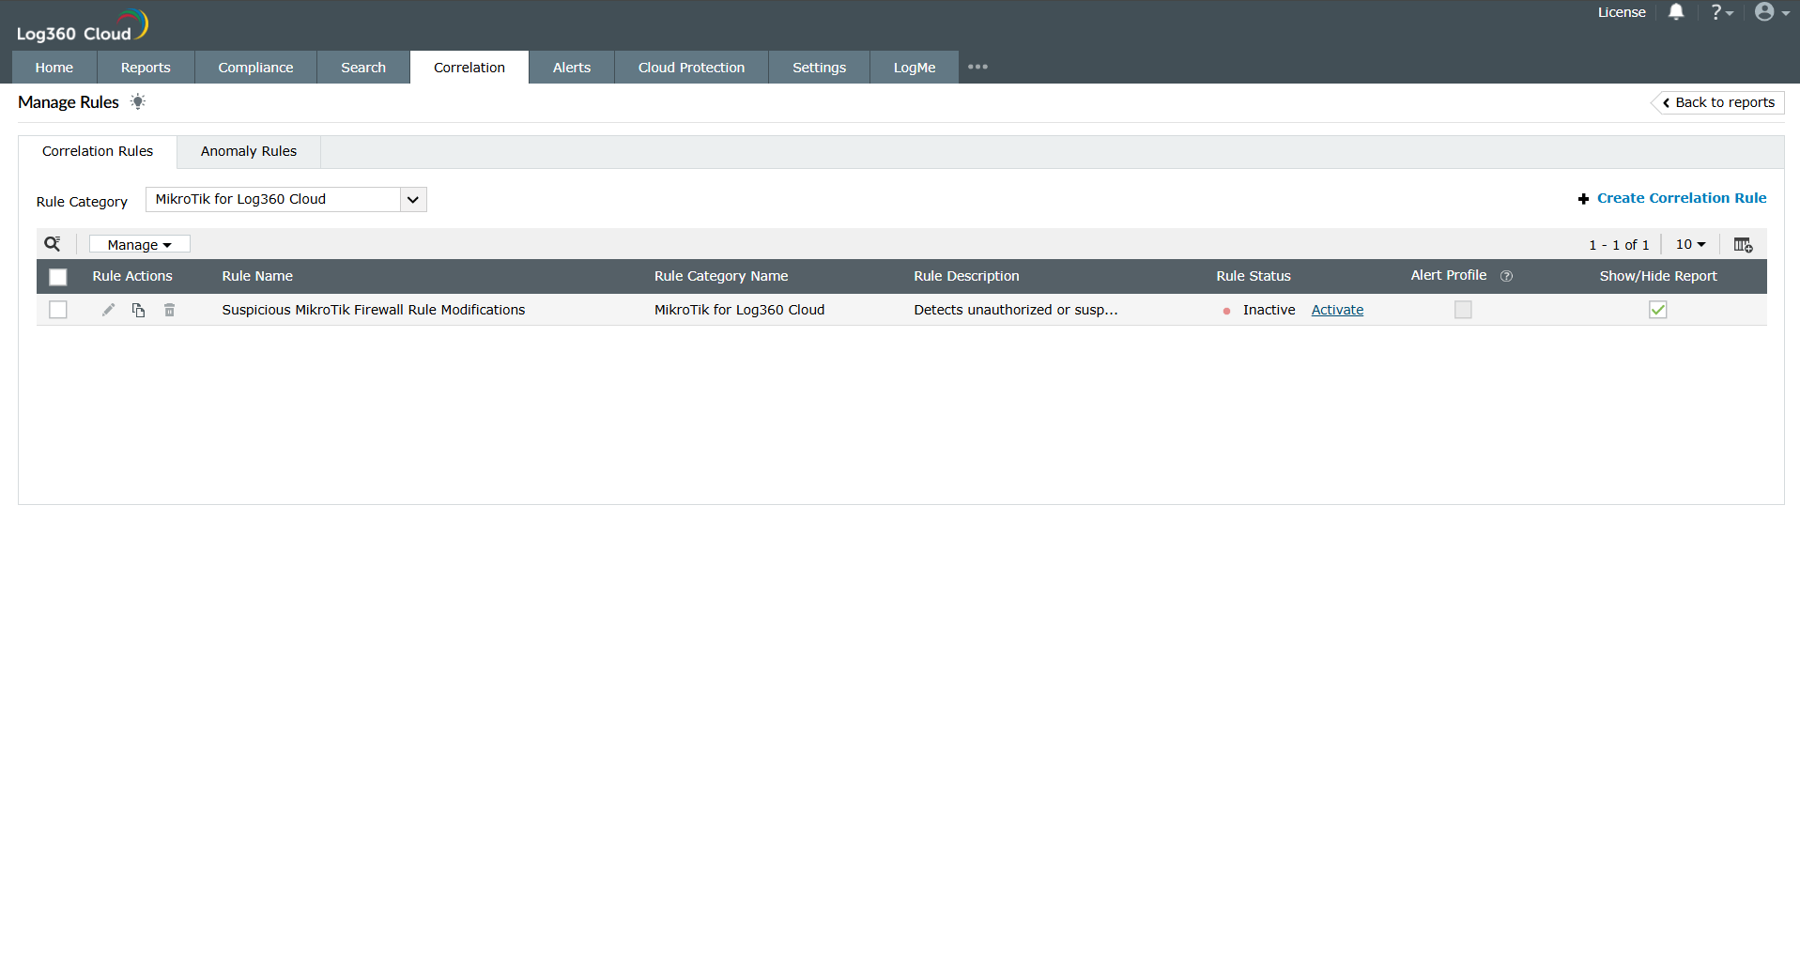
Task: Switch to the Compliance tab
Action: coord(255,68)
